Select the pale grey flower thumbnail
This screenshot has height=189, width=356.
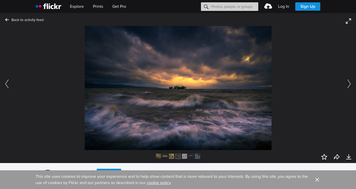[185, 156]
